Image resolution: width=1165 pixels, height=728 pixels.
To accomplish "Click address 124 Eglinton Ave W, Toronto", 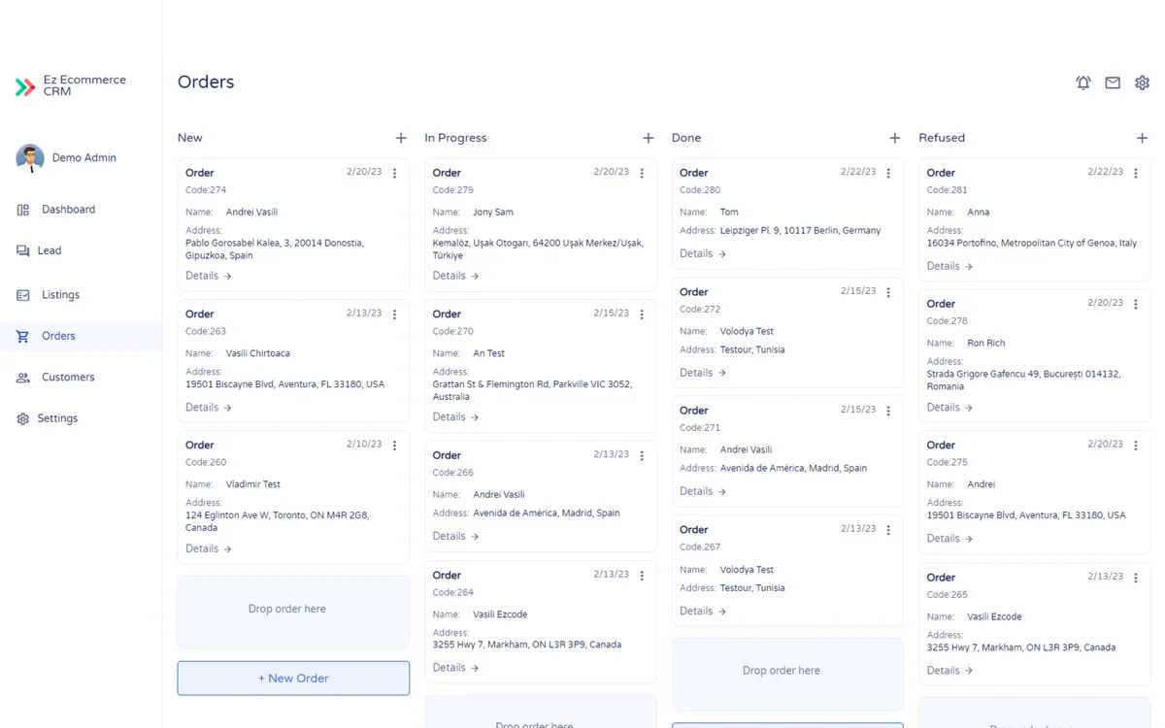I will [x=278, y=521].
